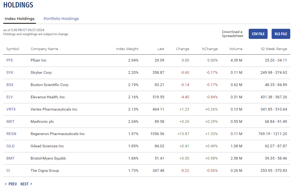Click the HOLDINGS page heading
Screen dimensions: 294x187
pos(18,5)
